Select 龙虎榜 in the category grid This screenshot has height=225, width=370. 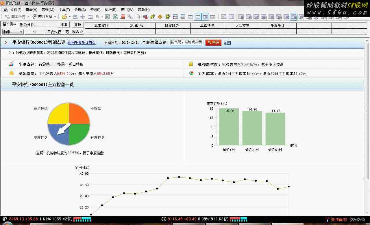[138, 25]
